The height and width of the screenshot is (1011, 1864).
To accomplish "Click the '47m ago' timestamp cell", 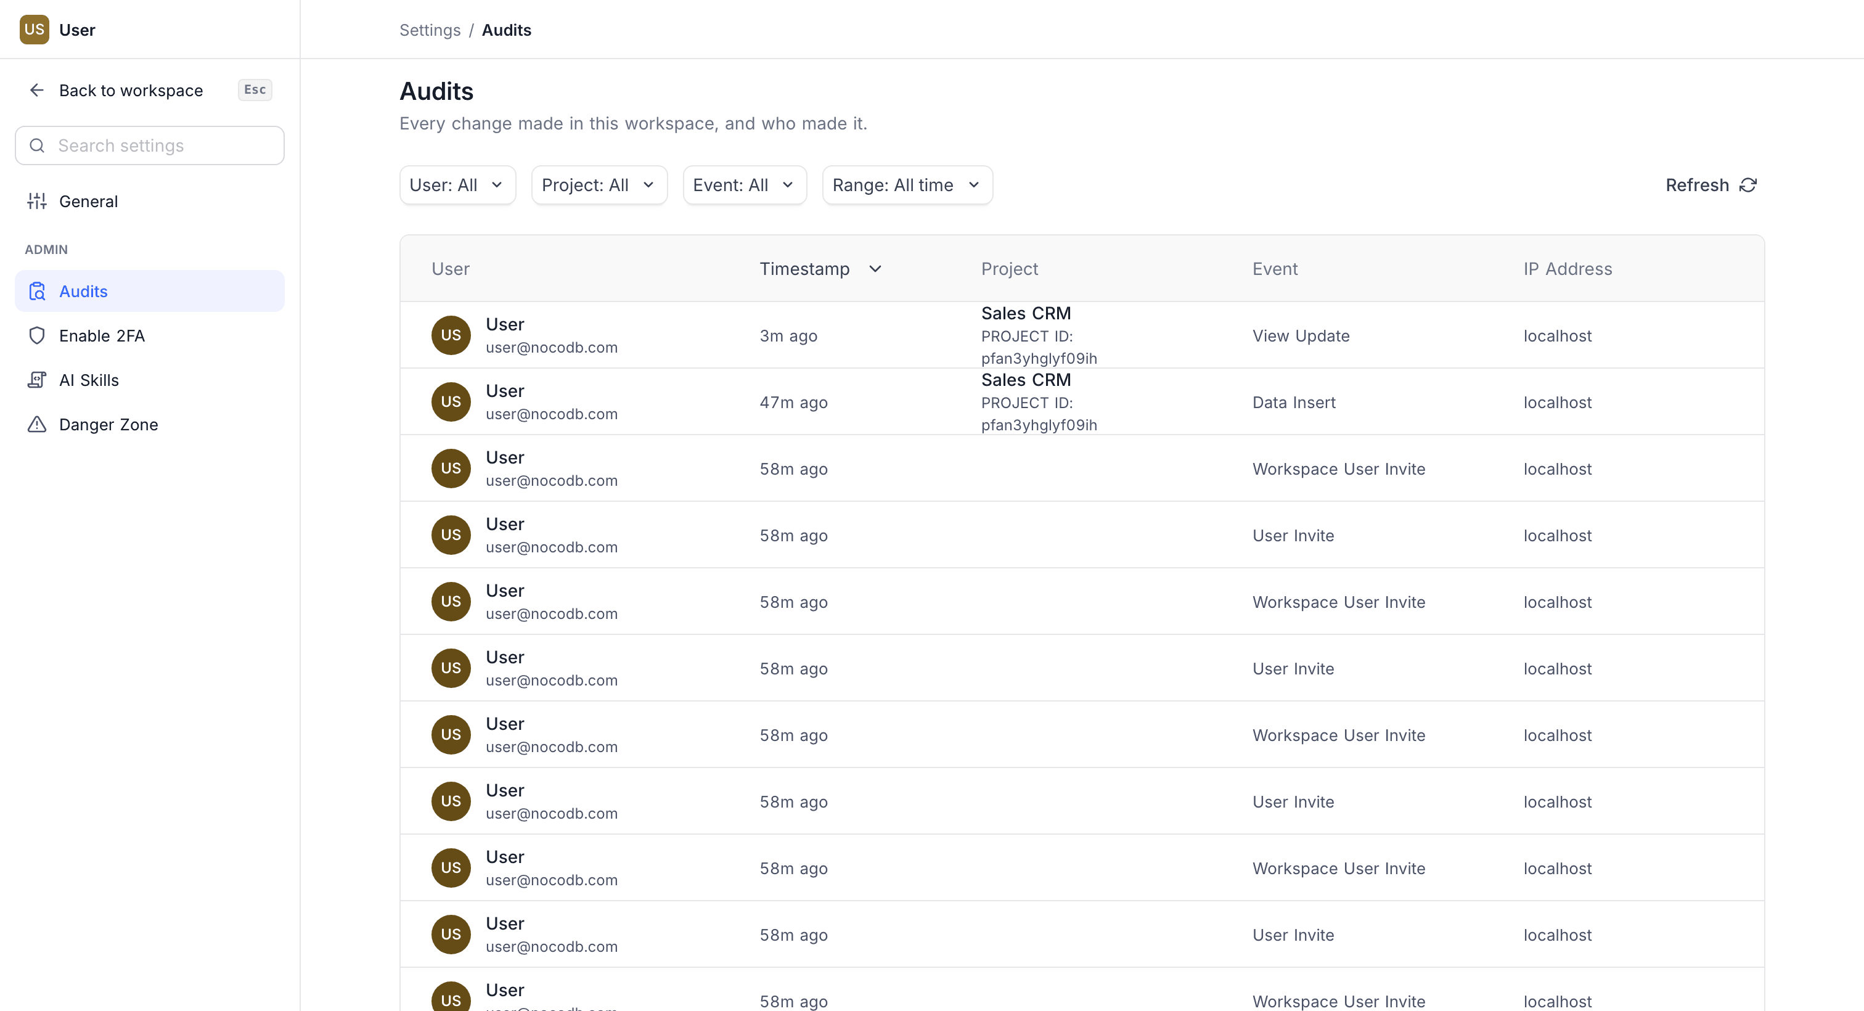I will coord(794,403).
